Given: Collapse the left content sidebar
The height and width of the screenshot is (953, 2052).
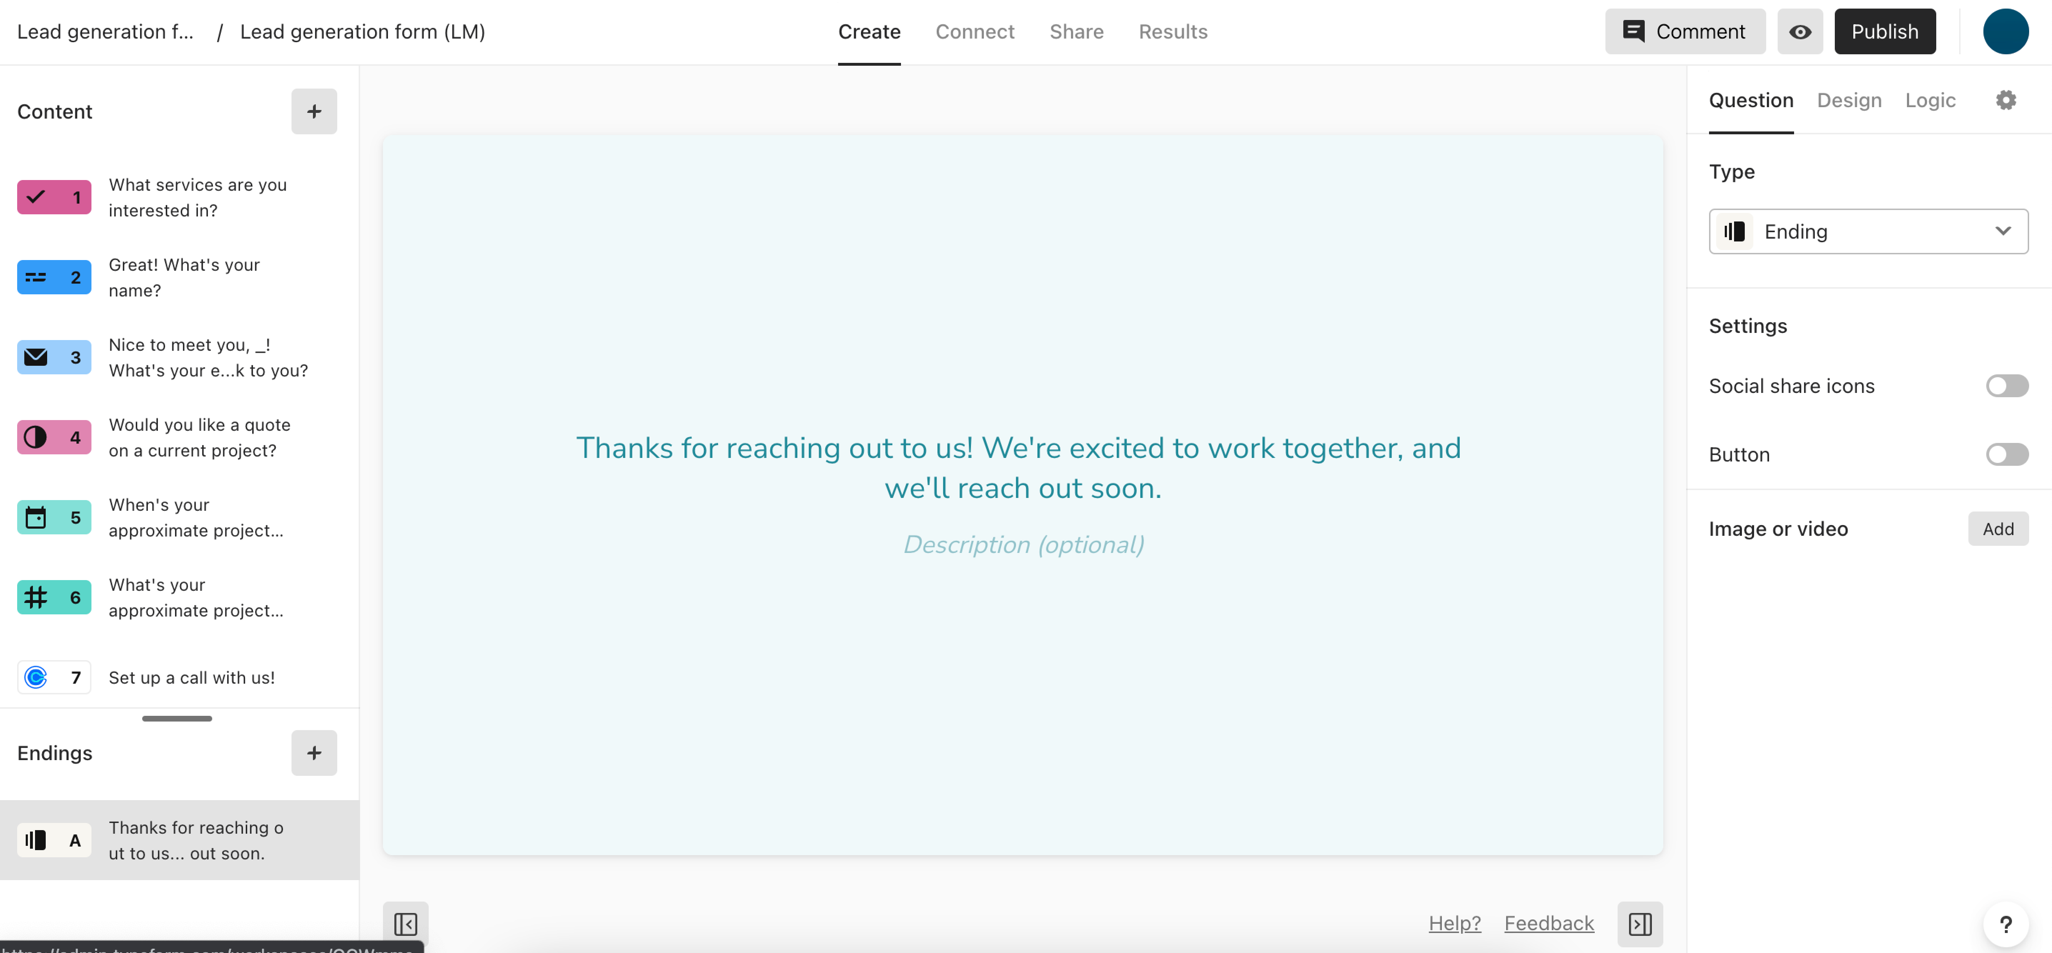Looking at the screenshot, I should [x=405, y=924].
